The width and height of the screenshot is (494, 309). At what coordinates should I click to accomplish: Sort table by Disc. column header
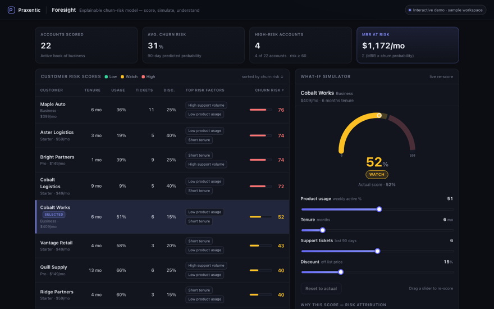[169, 90]
